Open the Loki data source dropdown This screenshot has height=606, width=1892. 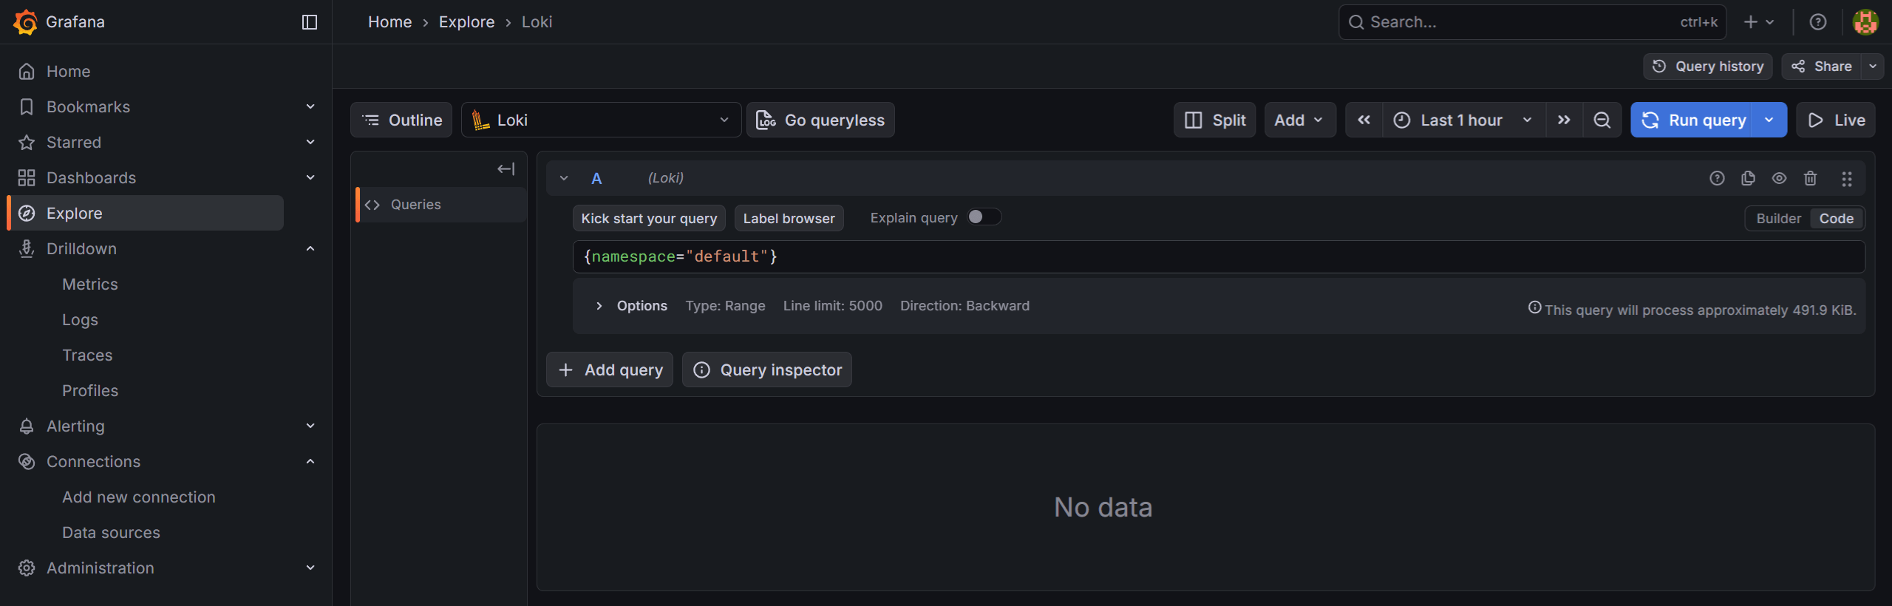[x=601, y=120]
